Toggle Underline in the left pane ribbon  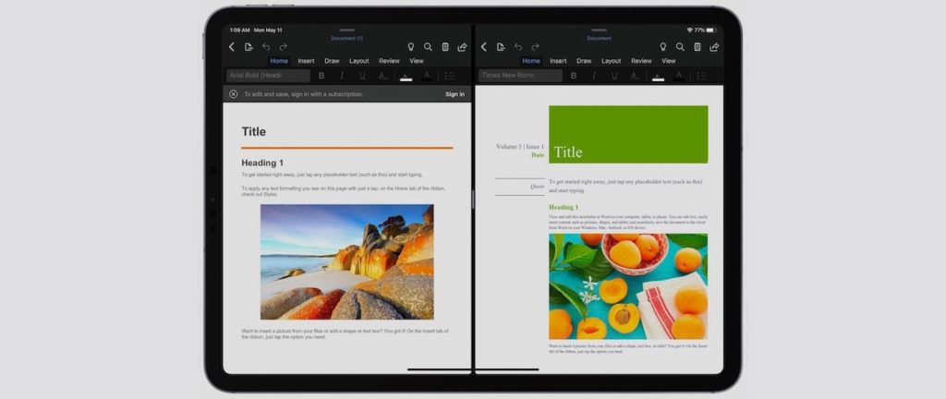coord(362,76)
